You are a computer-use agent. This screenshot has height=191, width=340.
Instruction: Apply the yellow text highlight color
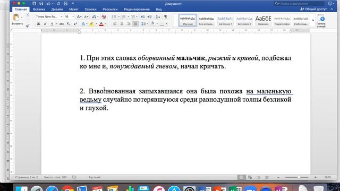pos(92,24)
